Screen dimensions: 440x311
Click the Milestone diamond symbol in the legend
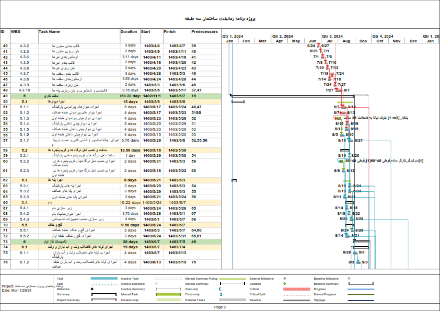(x=92, y=289)
